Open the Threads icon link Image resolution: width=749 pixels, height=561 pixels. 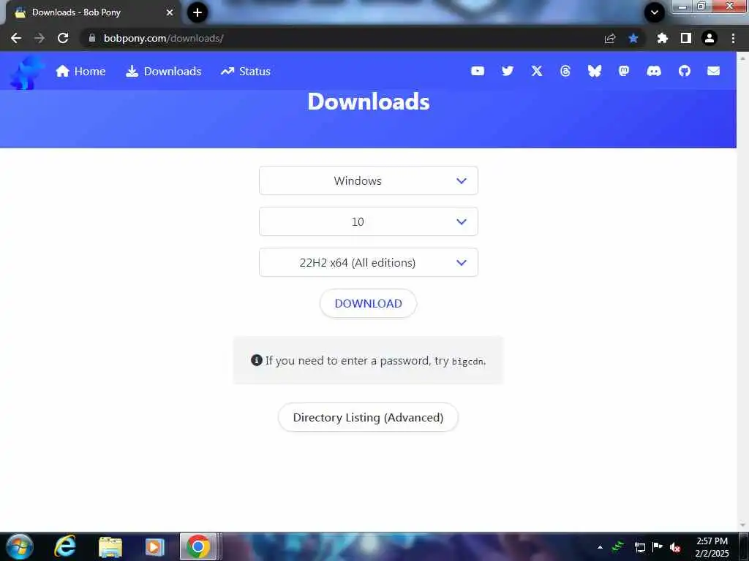pyautogui.click(x=565, y=71)
